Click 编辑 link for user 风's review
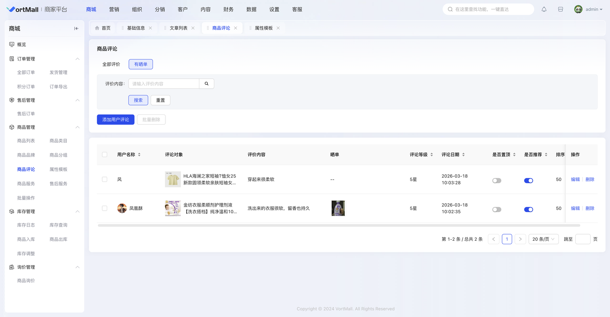 point(575,179)
